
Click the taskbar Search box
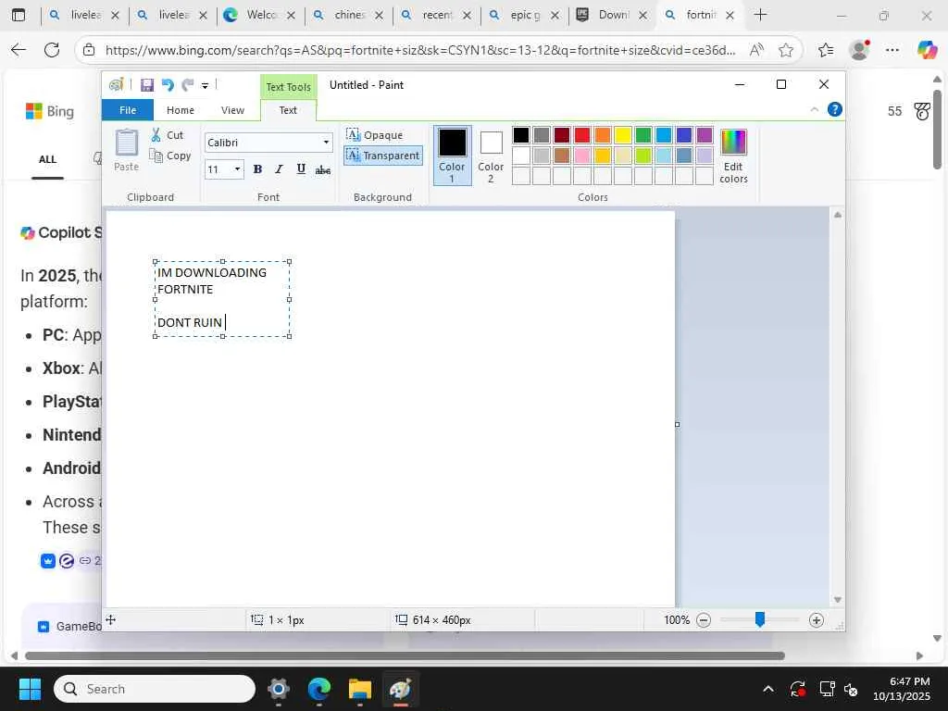(155, 689)
